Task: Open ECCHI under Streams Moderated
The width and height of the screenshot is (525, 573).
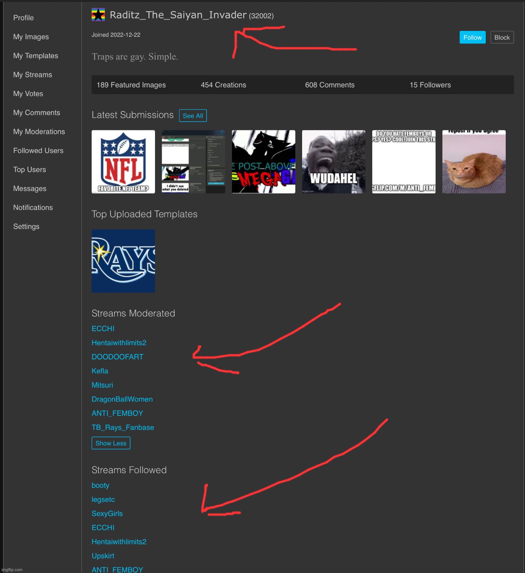Action: pyautogui.click(x=103, y=329)
